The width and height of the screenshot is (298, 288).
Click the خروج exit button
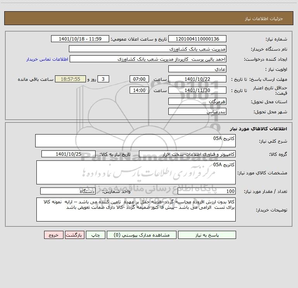click(53, 235)
